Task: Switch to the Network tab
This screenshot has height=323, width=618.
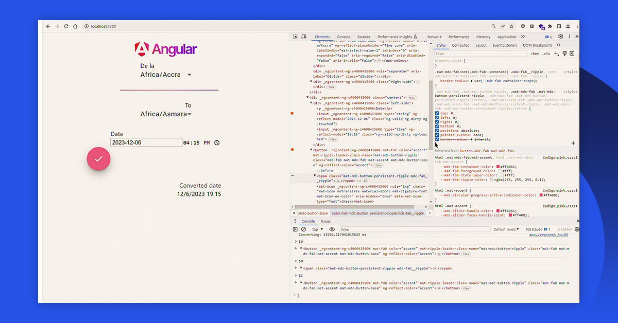Action: point(434,37)
